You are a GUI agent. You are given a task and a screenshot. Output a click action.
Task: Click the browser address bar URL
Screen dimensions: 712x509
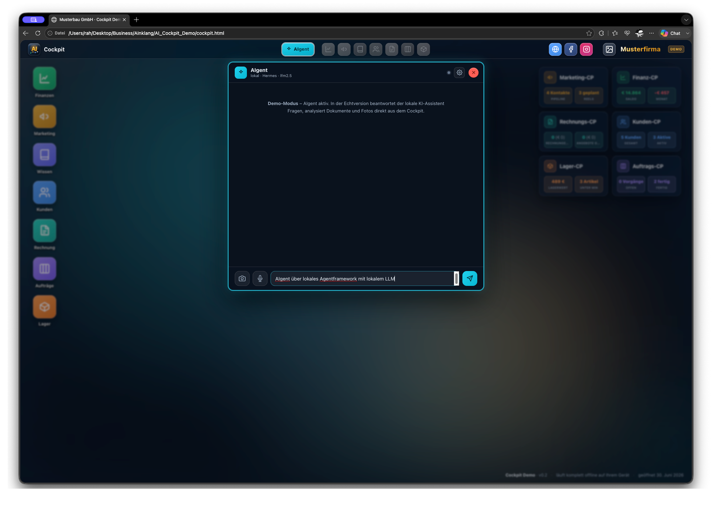pos(146,33)
